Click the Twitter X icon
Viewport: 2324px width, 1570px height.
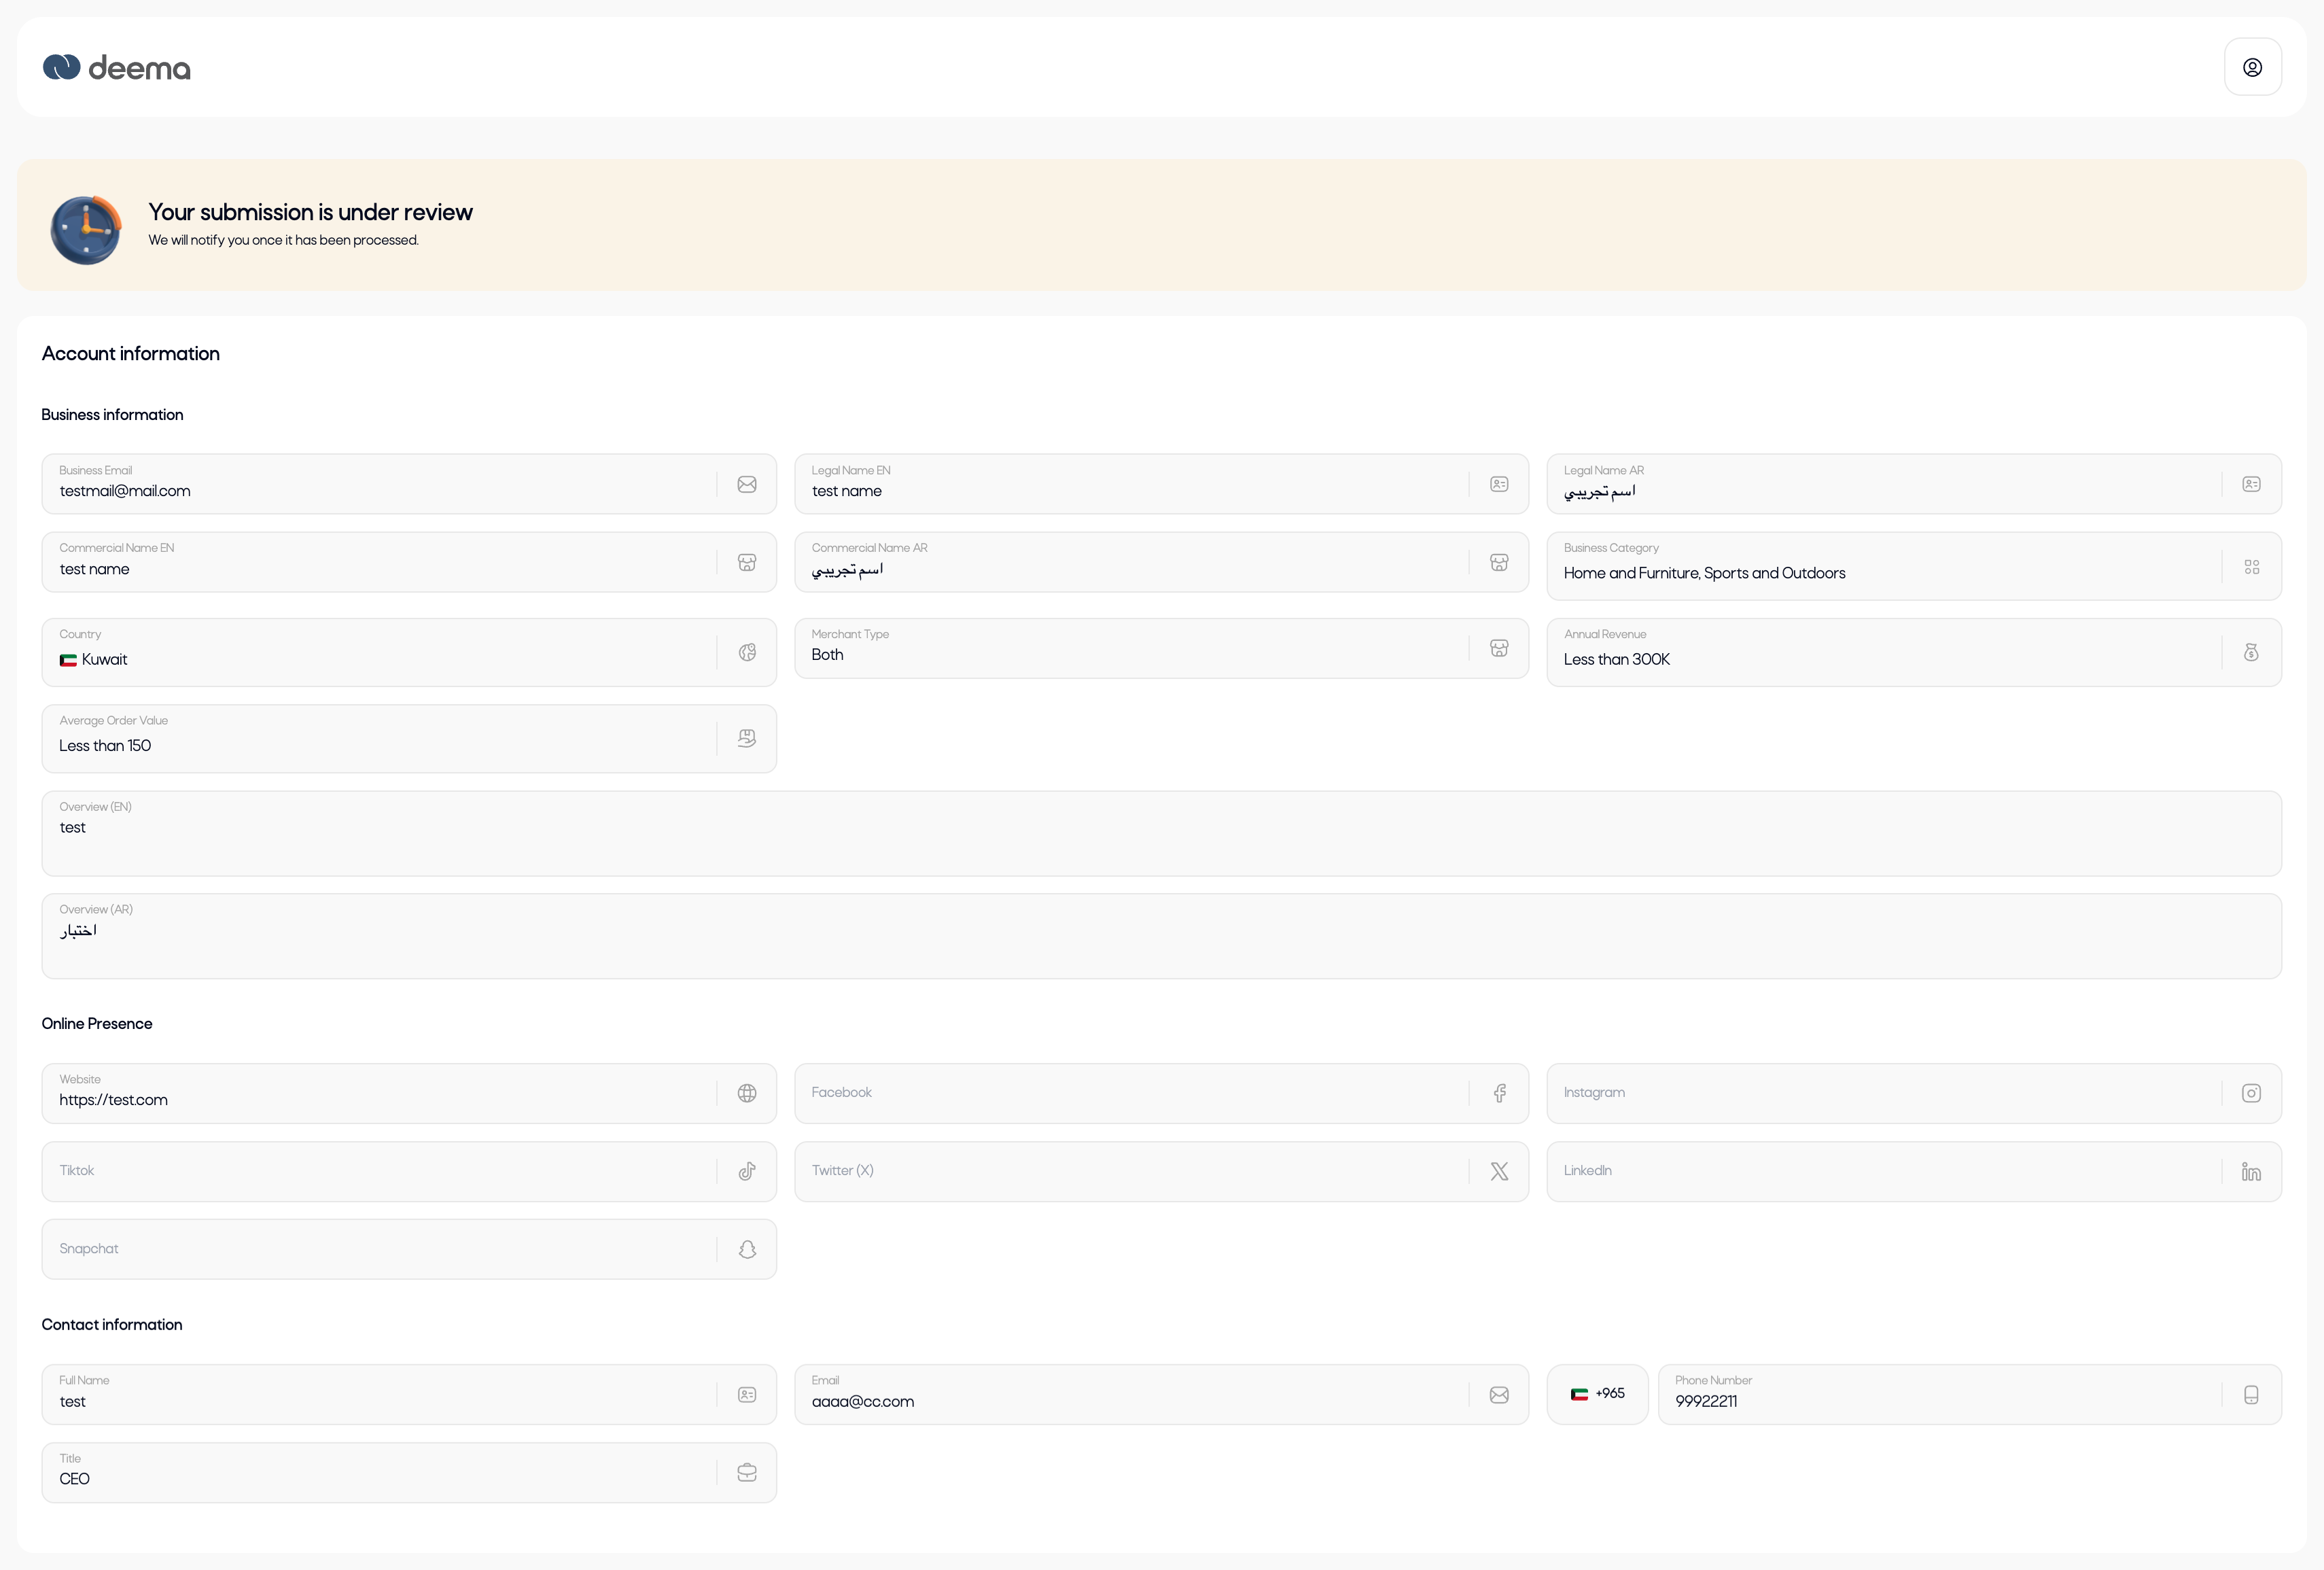pos(1499,1171)
